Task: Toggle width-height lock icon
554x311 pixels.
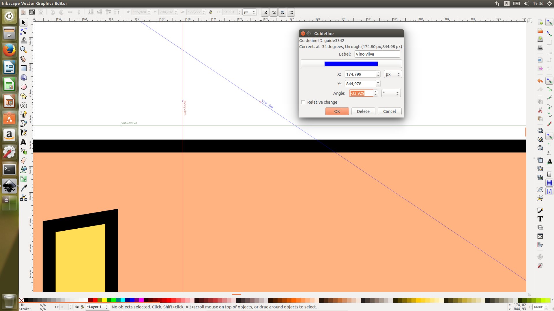Action: (211, 12)
